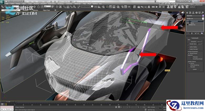
Task: Enable the Isoline Display checkbox
Action: pyautogui.click(x=188, y=47)
